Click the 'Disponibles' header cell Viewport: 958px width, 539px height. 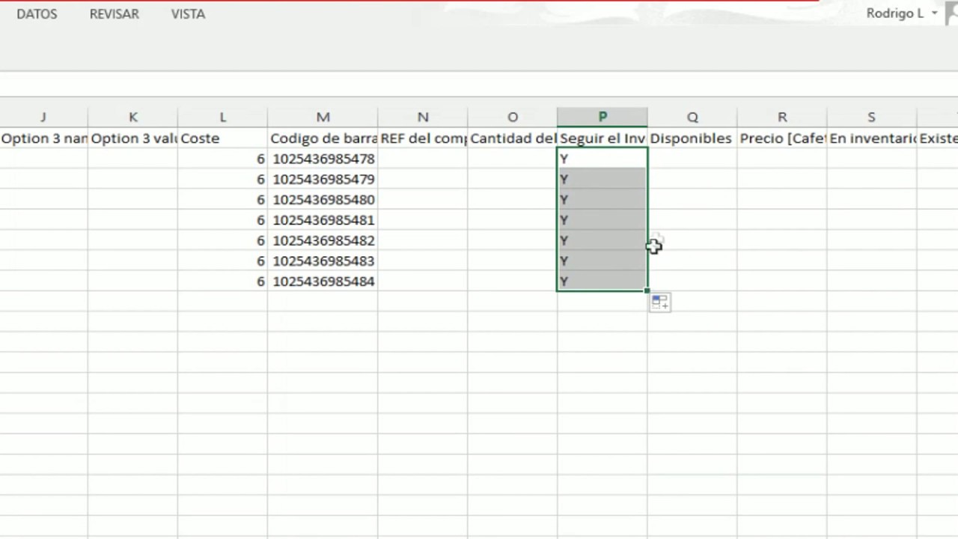coord(692,138)
